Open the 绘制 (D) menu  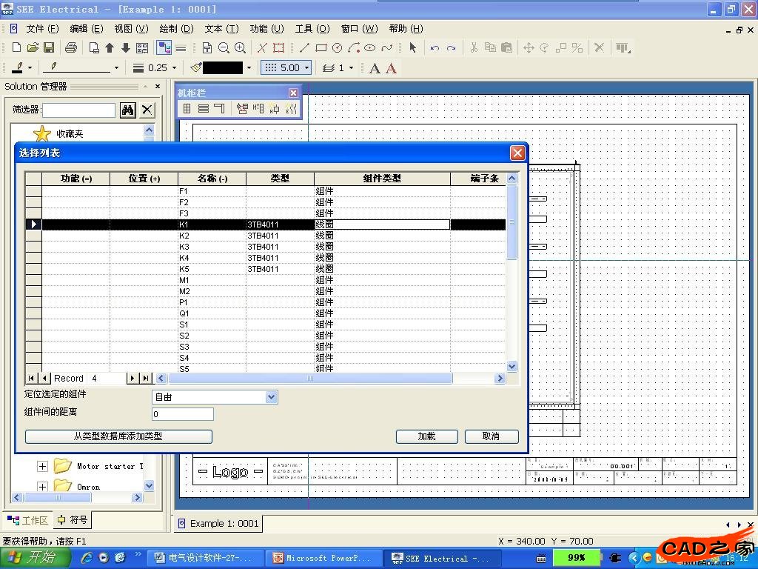(176, 29)
